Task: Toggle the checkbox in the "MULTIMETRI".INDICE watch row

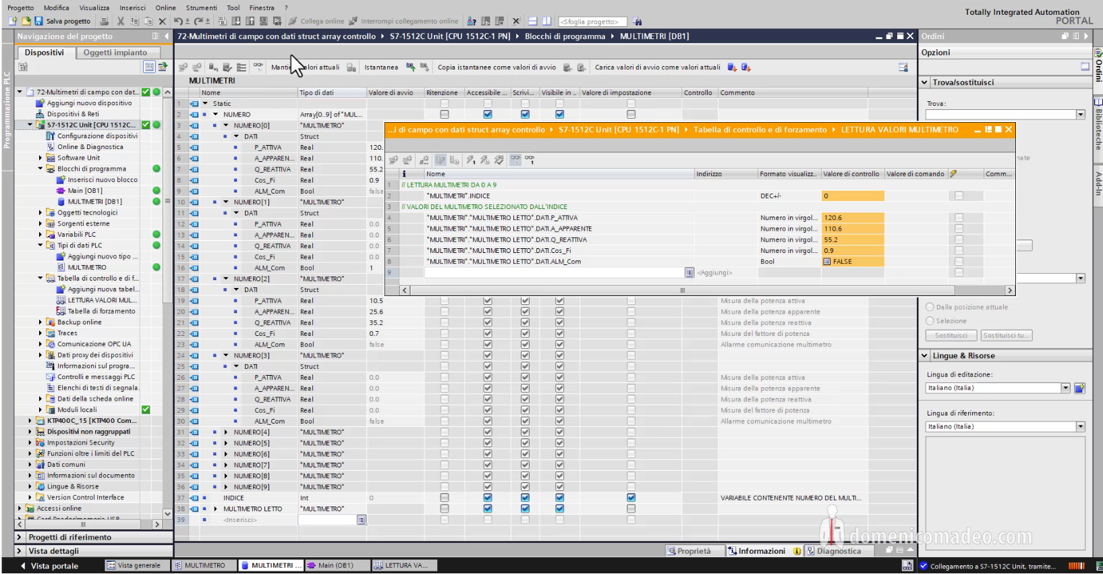Action: pyautogui.click(x=959, y=196)
